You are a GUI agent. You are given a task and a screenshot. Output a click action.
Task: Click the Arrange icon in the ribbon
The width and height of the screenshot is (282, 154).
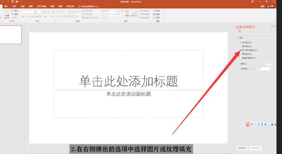[127, 13]
